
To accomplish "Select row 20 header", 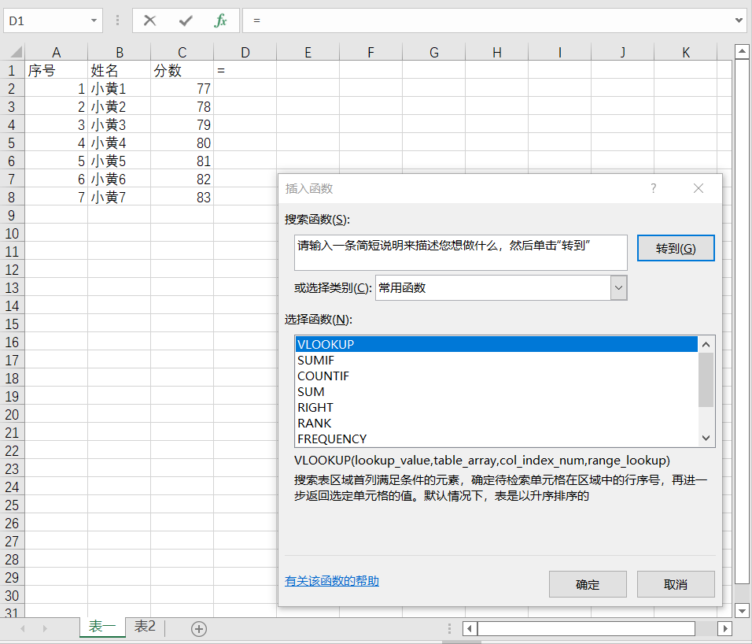I will [12, 414].
